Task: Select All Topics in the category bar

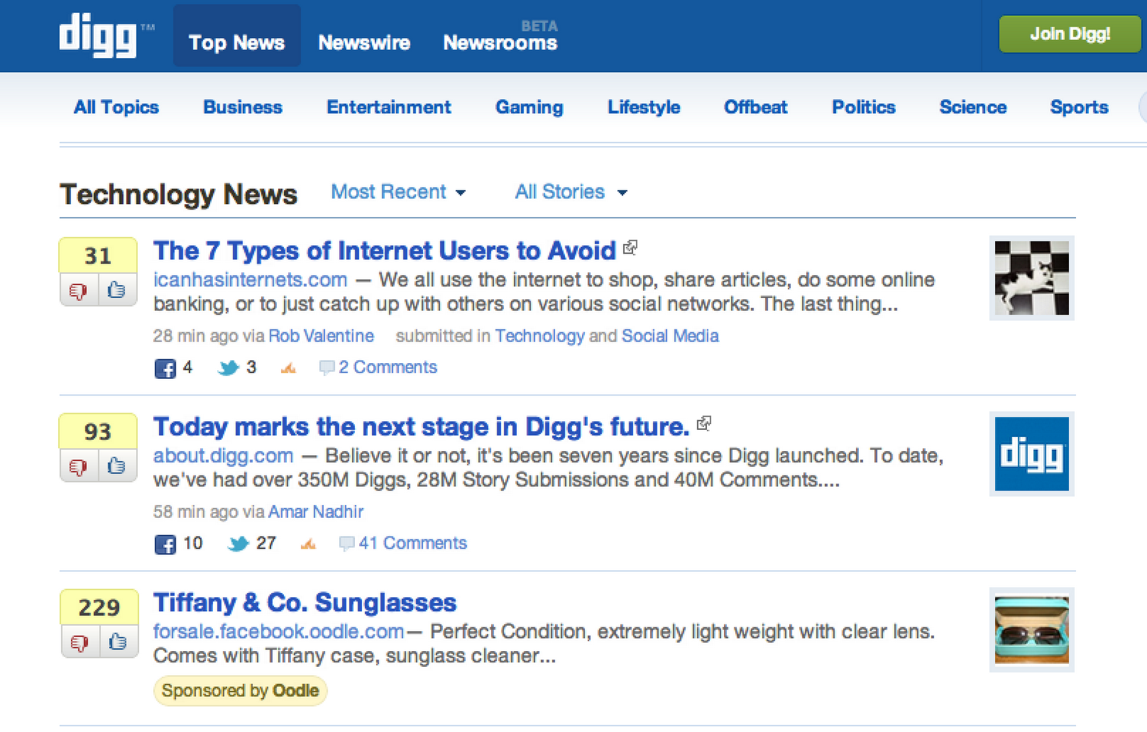Action: pyautogui.click(x=116, y=107)
